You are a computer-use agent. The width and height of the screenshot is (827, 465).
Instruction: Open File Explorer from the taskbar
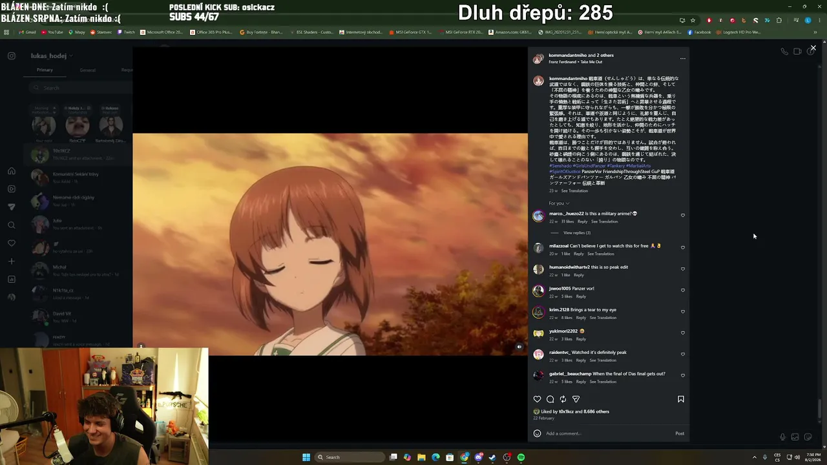click(x=421, y=457)
